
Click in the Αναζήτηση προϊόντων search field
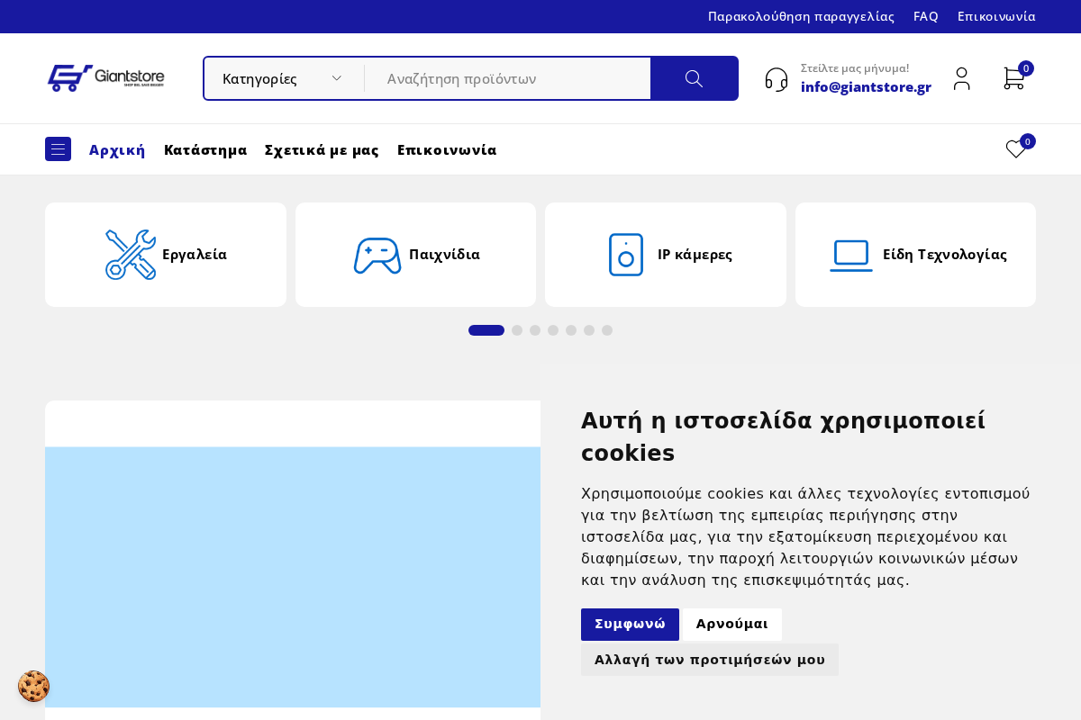click(507, 78)
